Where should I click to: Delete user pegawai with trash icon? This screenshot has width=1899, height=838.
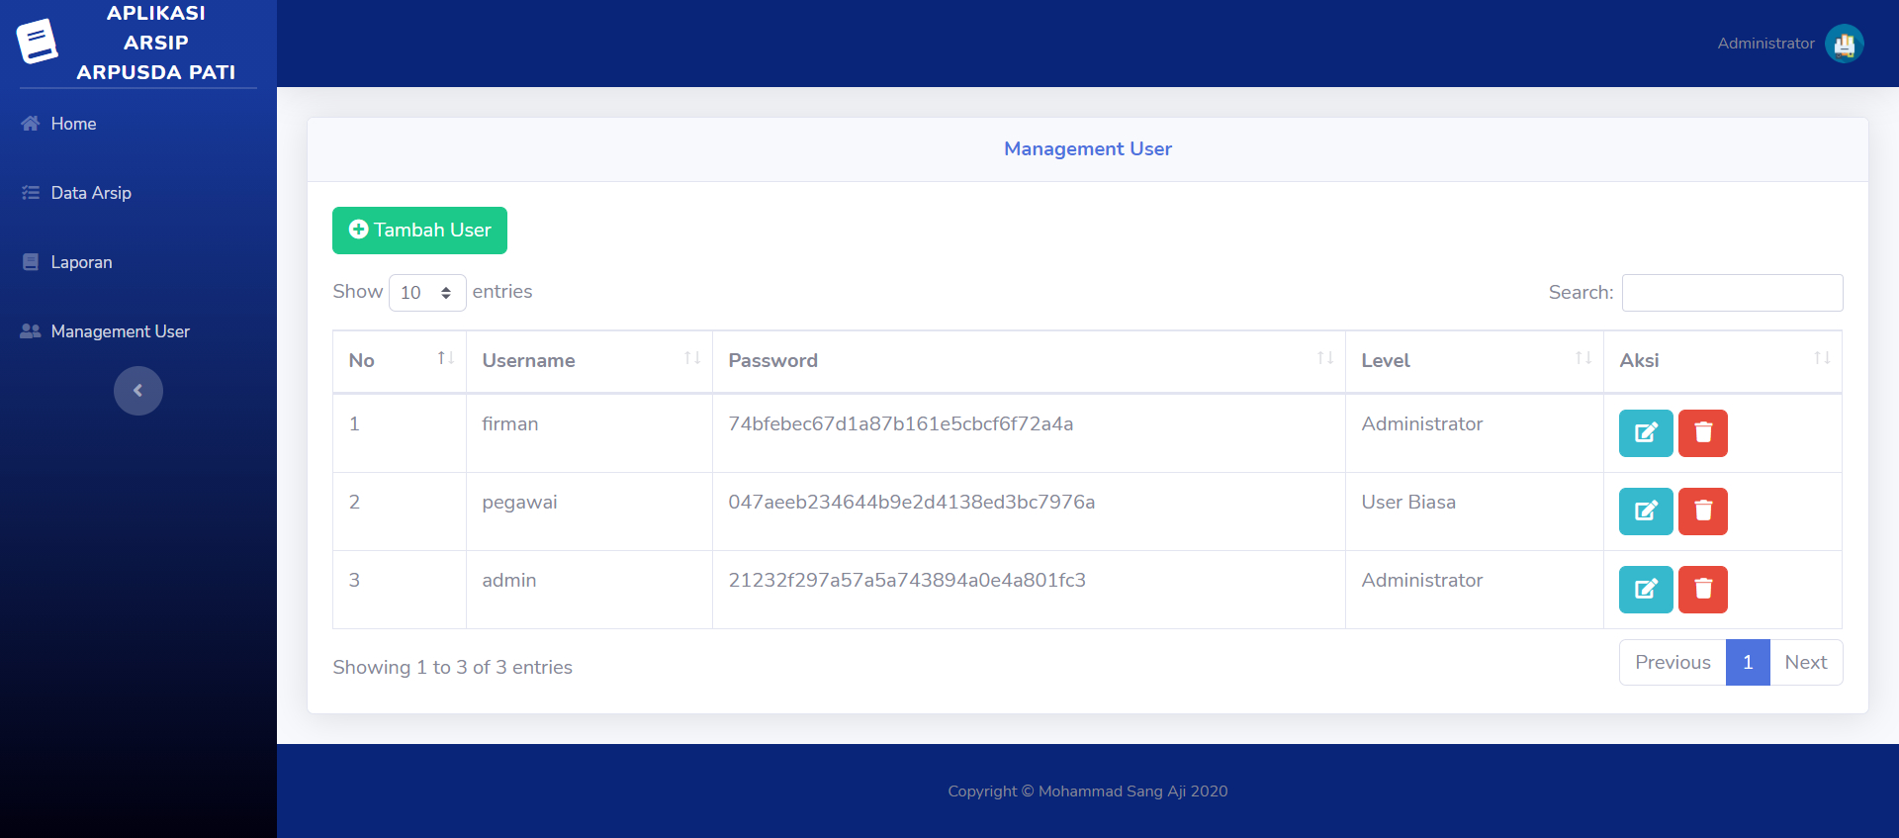(1702, 512)
